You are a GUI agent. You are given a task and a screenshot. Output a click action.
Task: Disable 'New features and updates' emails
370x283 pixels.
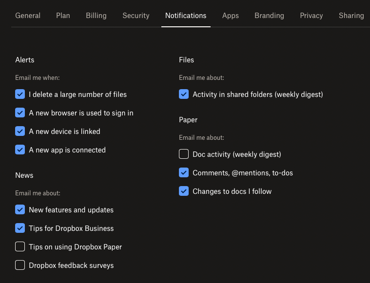click(x=20, y=210)
